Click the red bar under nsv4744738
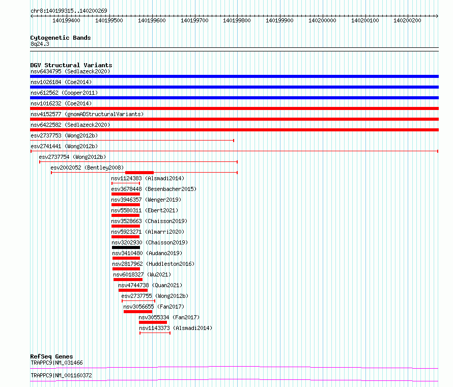The width and height of the screenshot is (453, 387). point(133,290)
